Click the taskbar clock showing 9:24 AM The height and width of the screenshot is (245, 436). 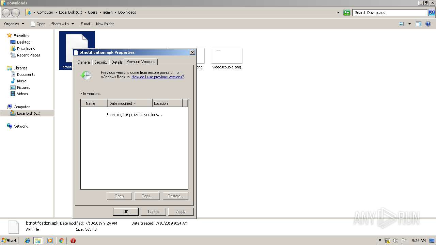pos(419,241)
